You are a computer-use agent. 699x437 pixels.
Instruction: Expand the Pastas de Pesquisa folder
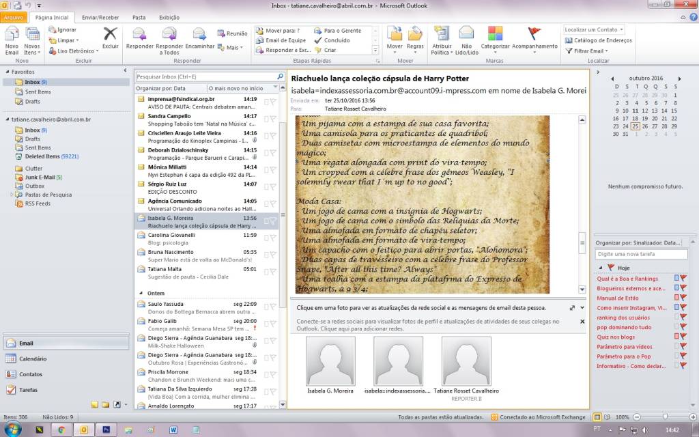(11, 195)
